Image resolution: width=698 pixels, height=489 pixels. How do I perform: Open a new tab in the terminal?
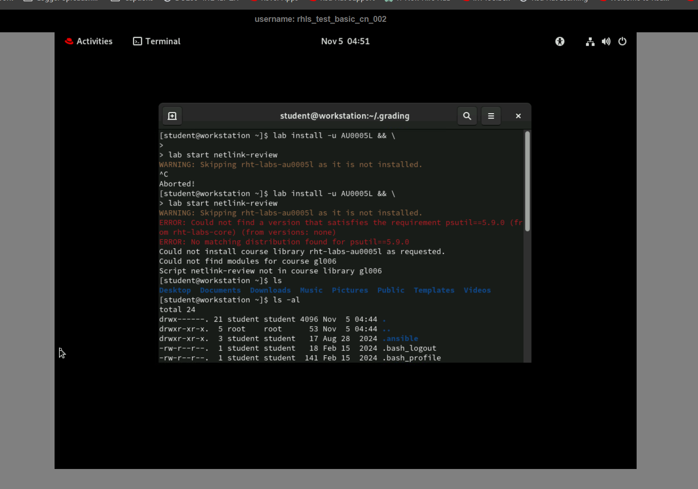[172, 116]
